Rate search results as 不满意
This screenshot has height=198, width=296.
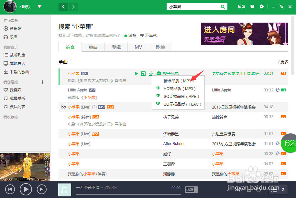148,36
